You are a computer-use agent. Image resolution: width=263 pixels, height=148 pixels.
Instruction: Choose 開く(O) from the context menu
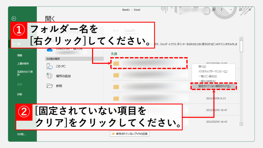[202, 67]
